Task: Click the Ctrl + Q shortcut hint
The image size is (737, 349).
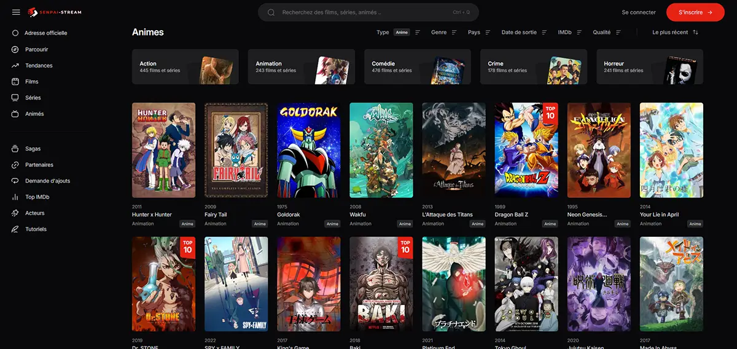Action: pyautogui.click(x=461, y=12)
